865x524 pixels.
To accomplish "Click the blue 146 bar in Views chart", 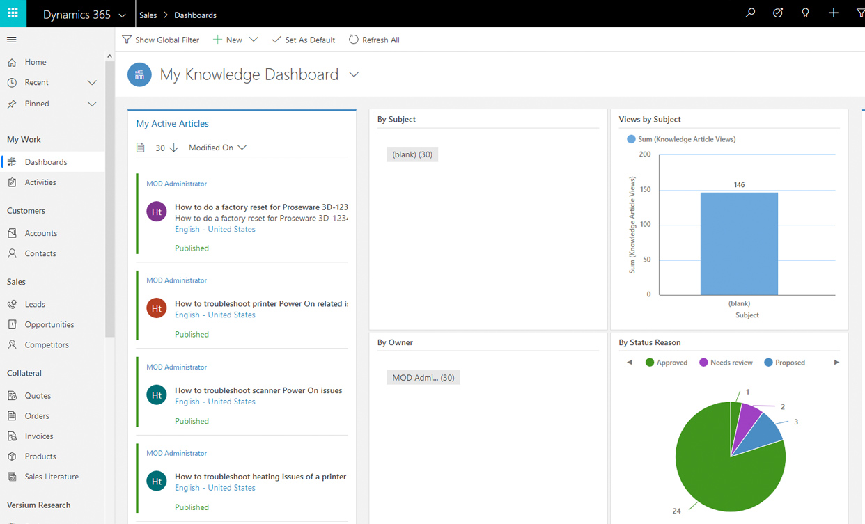I will [x=739, y=244].
